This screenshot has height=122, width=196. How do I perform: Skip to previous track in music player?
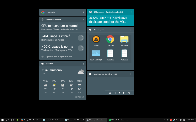[115, 93]
